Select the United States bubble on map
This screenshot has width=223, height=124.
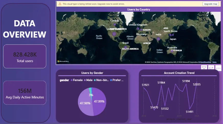(x=114, y=34)
